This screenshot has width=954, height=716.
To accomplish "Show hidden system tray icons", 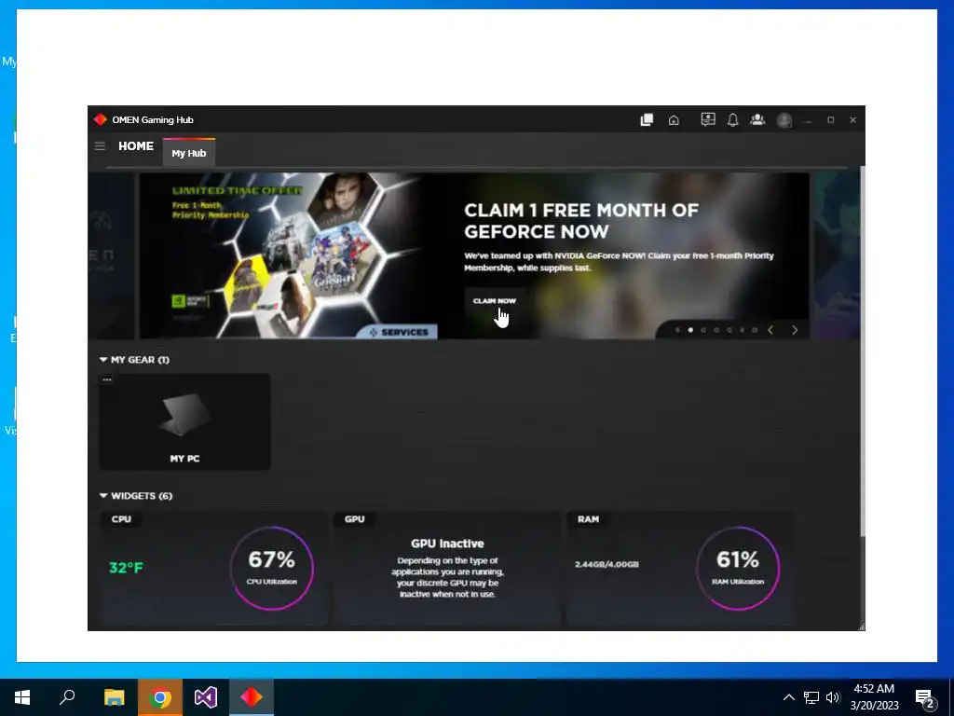I will pyautogui.click(x=788, y=697).
